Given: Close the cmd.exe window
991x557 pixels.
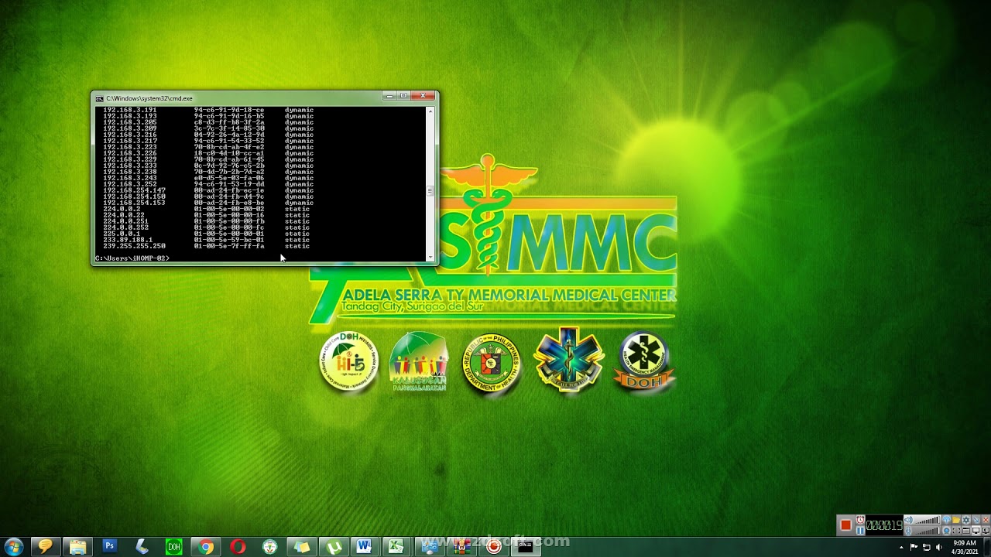Looking at the screenshot, I should [423, 96].
